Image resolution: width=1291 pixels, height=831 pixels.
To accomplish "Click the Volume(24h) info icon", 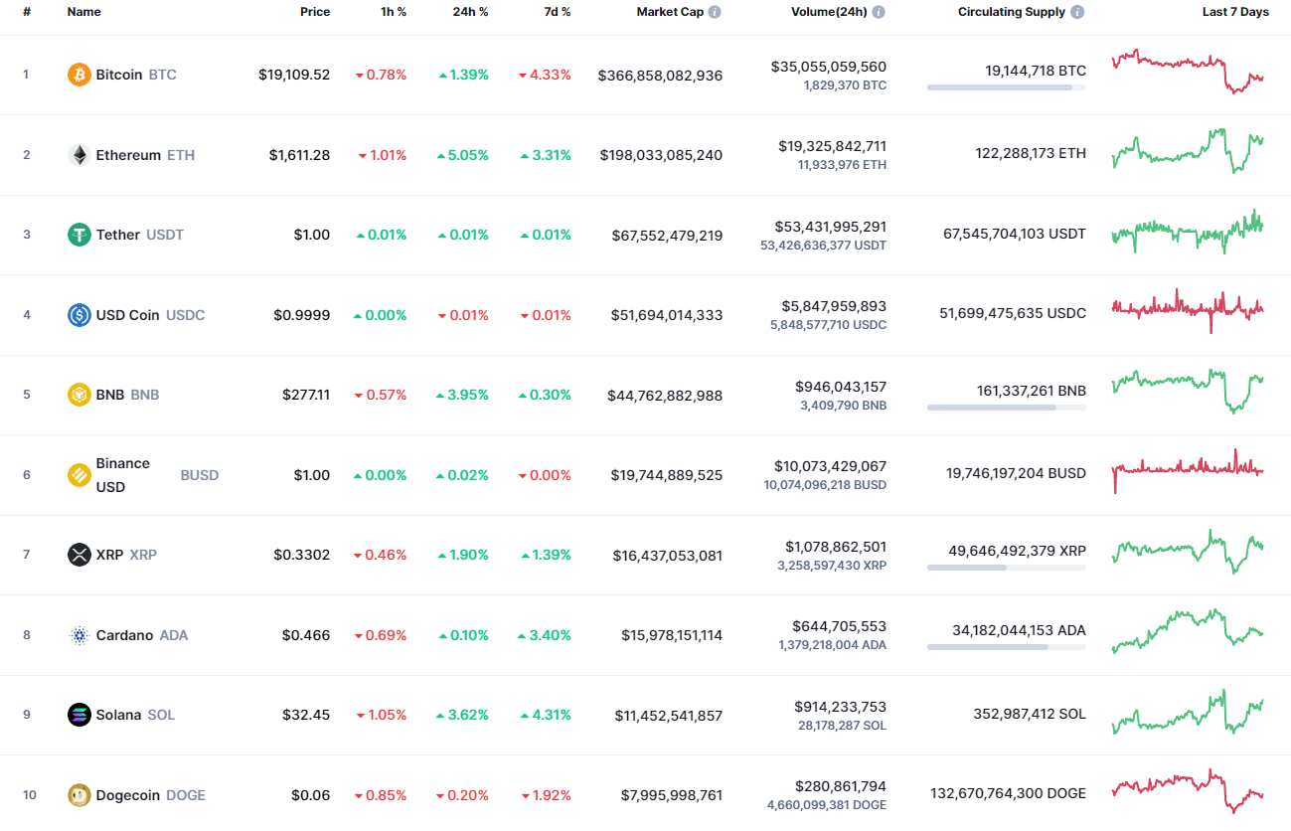I will click(x=878, y=12).
